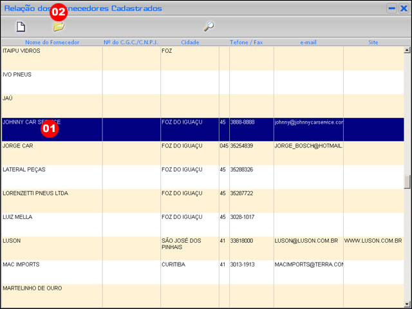Sort by Nome do Fornecedor column header
412x309 pixels.
pyautogui.click(x=52, y=42)
